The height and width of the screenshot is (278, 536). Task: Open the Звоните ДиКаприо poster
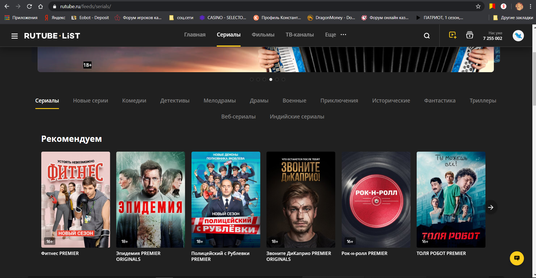point(301,200)
